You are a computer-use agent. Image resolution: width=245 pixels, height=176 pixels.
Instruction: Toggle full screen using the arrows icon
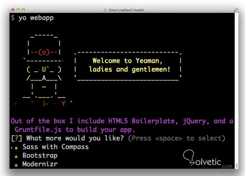click(x=235, y=10)
